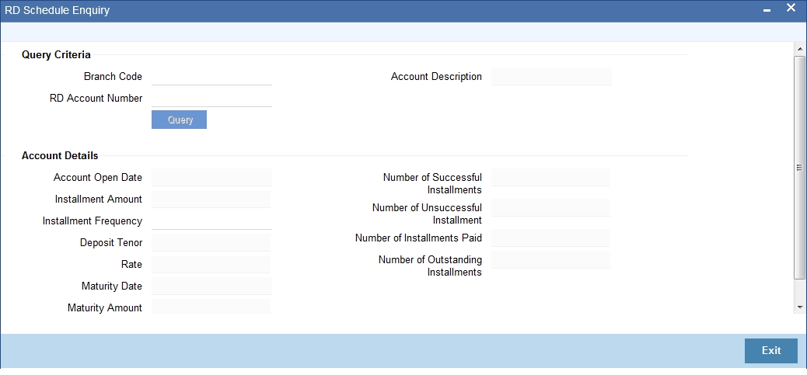807x375 pixels.
Task: Focus the RD Account Number field
Action: tap(211, 98)
